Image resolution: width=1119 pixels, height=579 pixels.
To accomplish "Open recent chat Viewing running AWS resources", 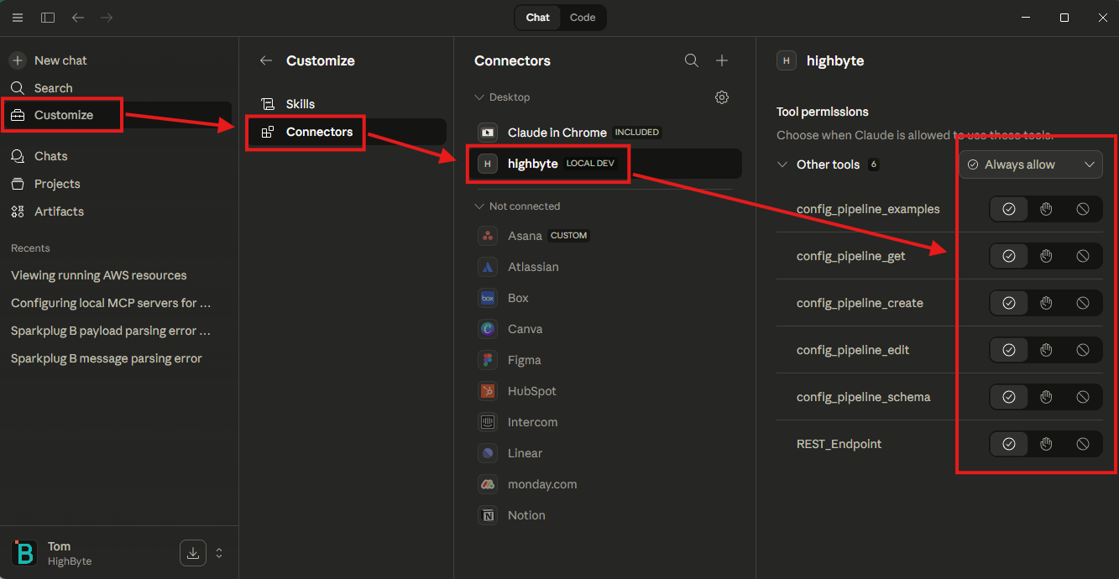I will [x=98, y=275].
